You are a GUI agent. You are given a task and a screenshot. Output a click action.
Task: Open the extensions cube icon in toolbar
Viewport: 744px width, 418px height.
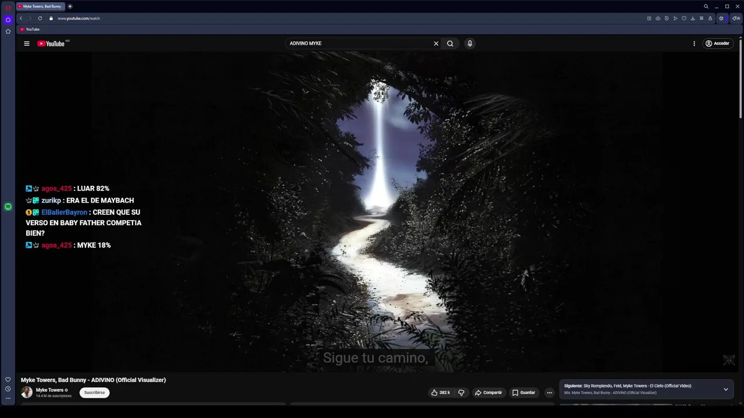click(721, 18)
